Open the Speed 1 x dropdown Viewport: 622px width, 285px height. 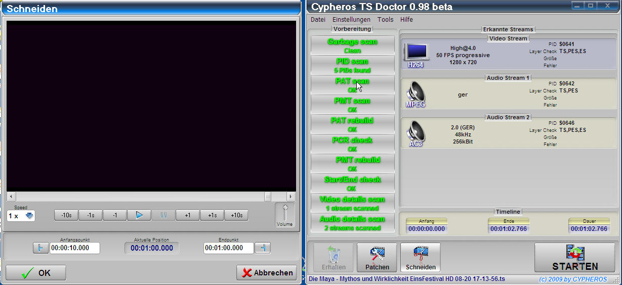[21, 216]
